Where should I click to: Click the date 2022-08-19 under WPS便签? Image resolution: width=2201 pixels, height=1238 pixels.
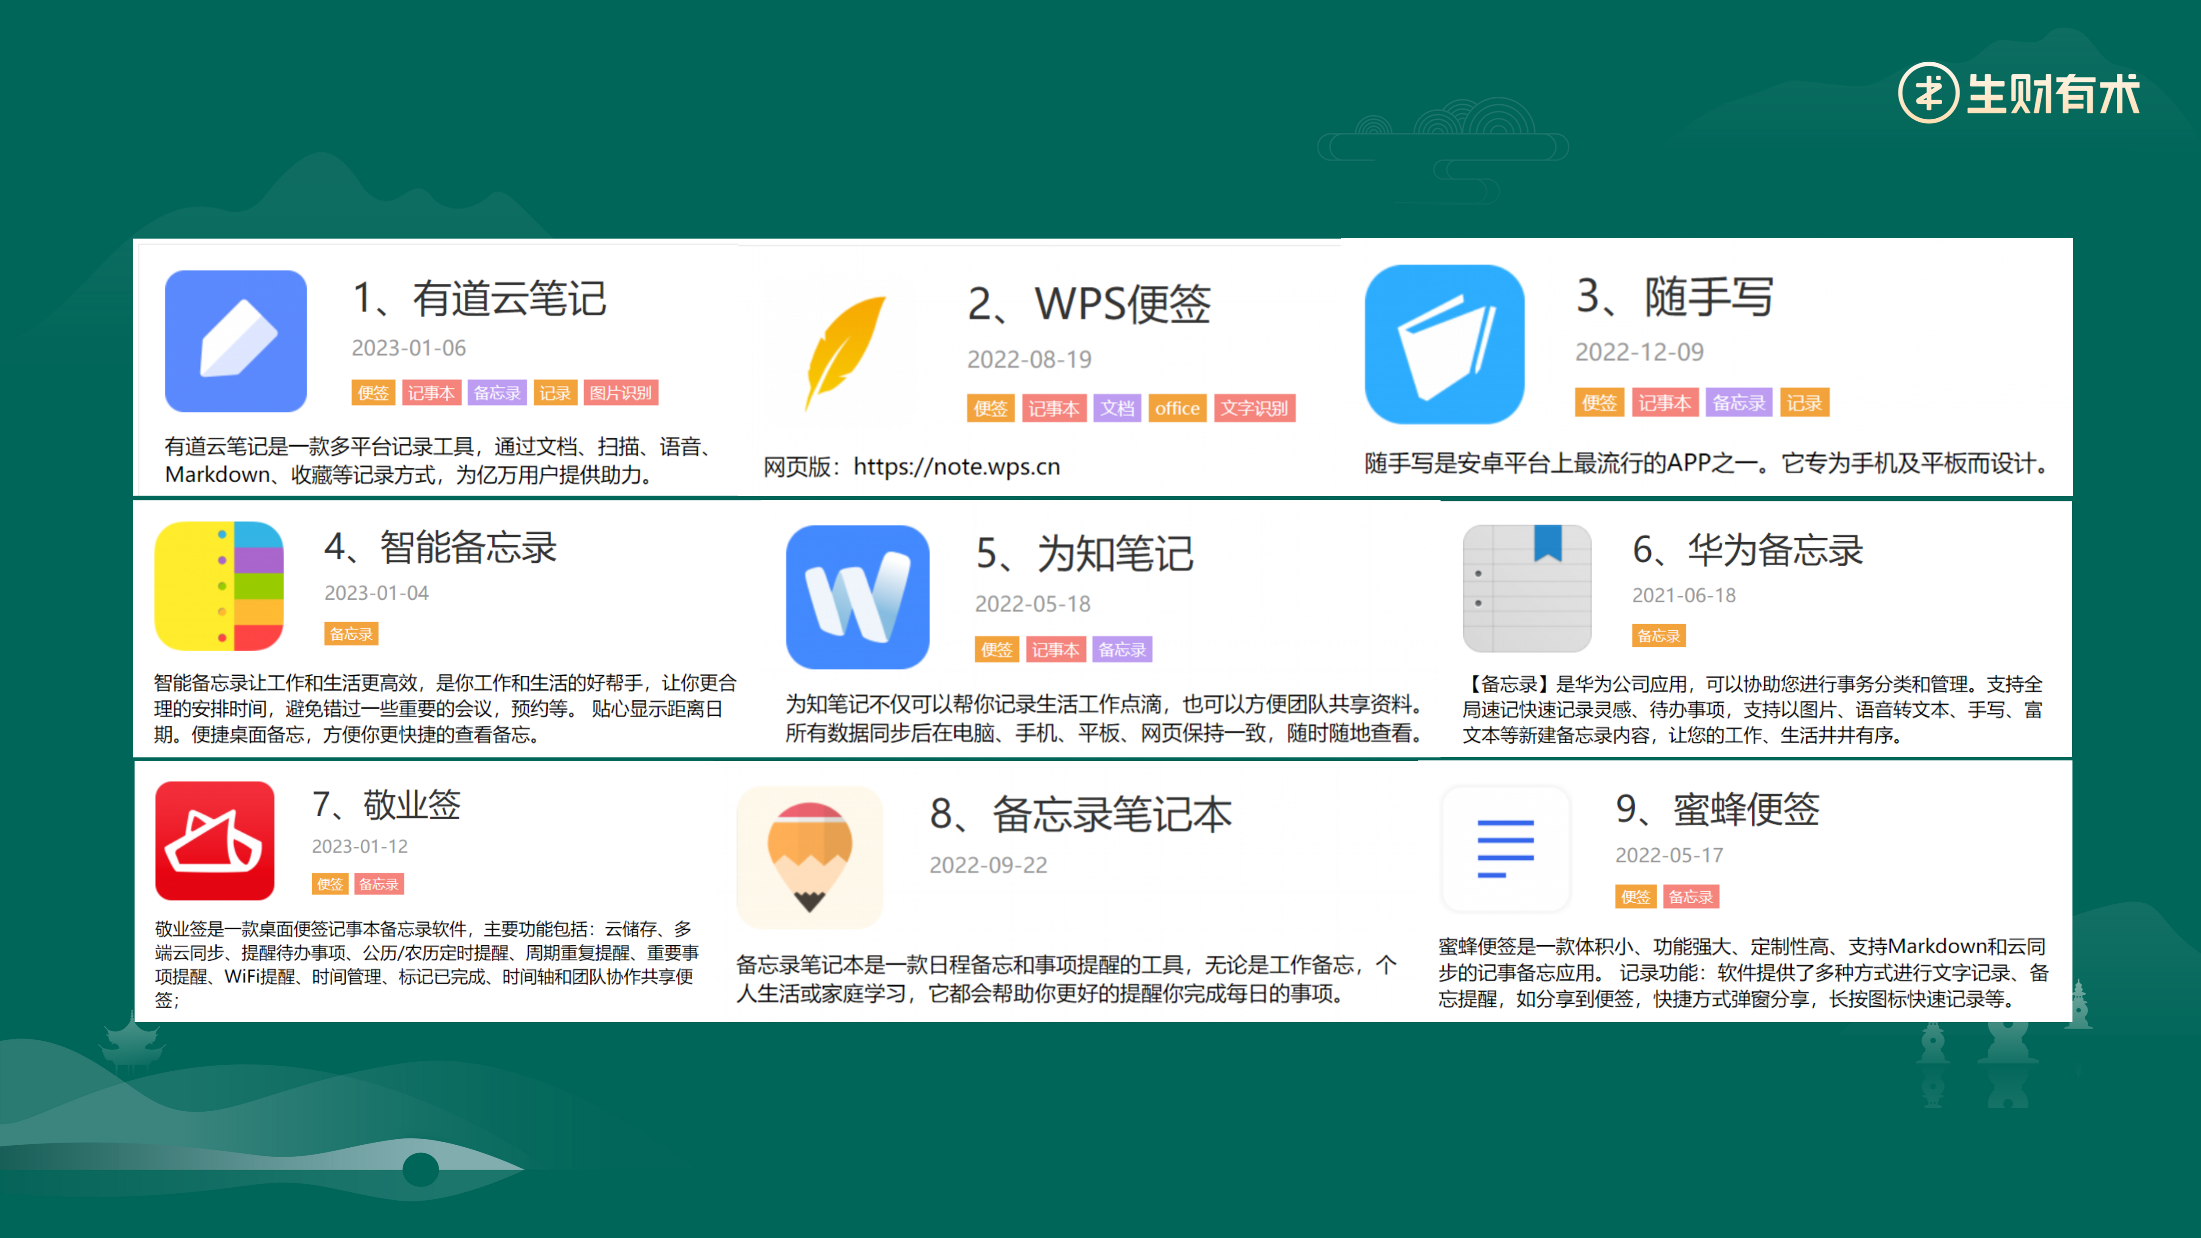click(1030, 360)
